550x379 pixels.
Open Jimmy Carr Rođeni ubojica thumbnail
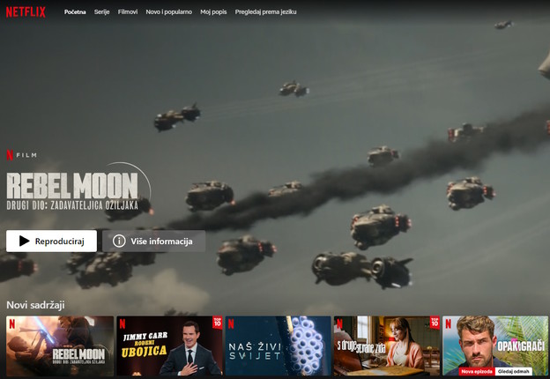click(x=169, y=346)
